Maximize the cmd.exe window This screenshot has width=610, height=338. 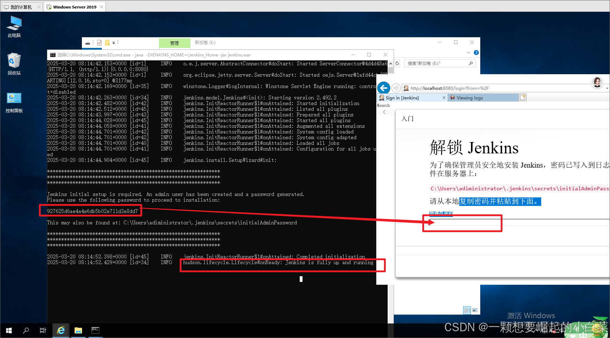(369, 55)
